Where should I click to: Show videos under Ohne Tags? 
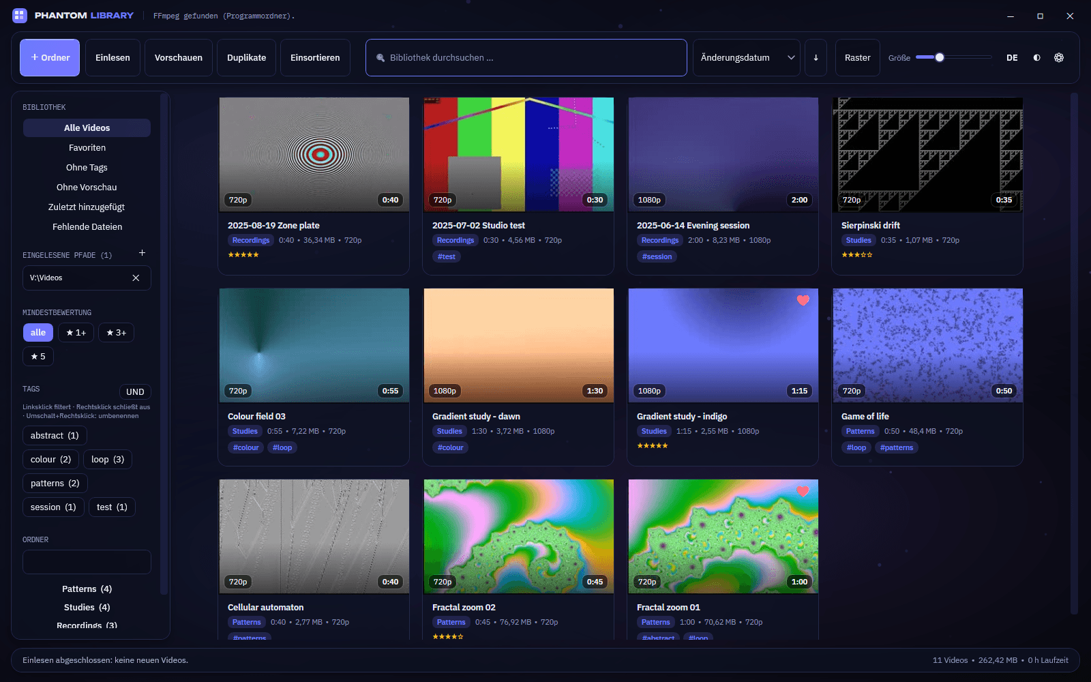[x=87, y=167]
